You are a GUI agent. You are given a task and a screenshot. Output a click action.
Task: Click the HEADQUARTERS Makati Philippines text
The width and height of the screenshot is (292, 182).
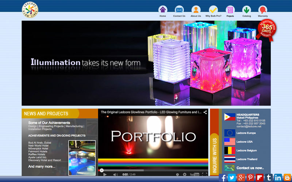click(x=248, y=116)
